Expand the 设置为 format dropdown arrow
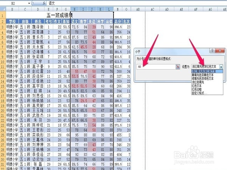The image size is (227, 170). click(x=221, y=67)
